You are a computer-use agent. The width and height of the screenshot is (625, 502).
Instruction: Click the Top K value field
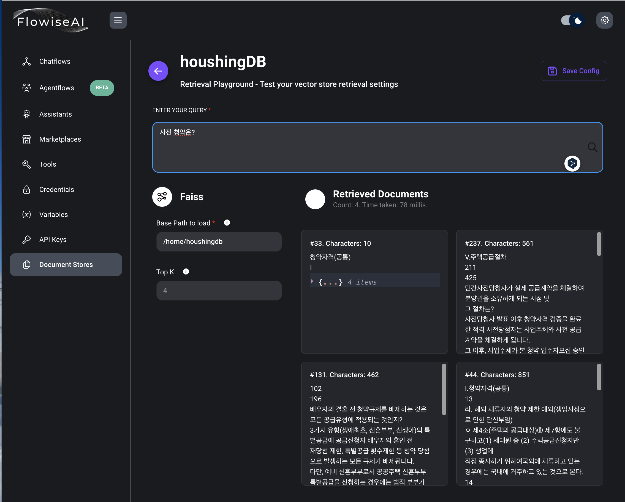pos(219,290)
